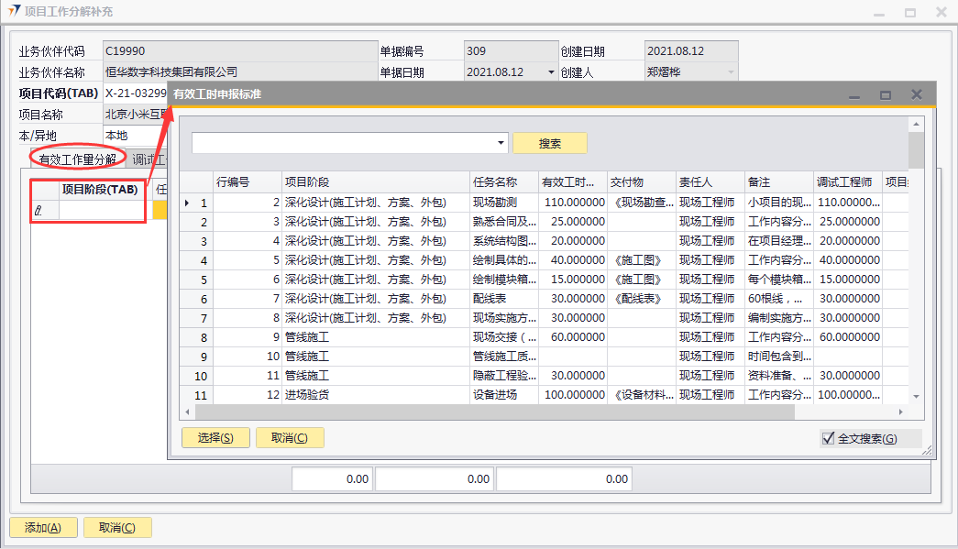Click the pencil edit icon in row header
958x549 pixels.
point(39,211)
